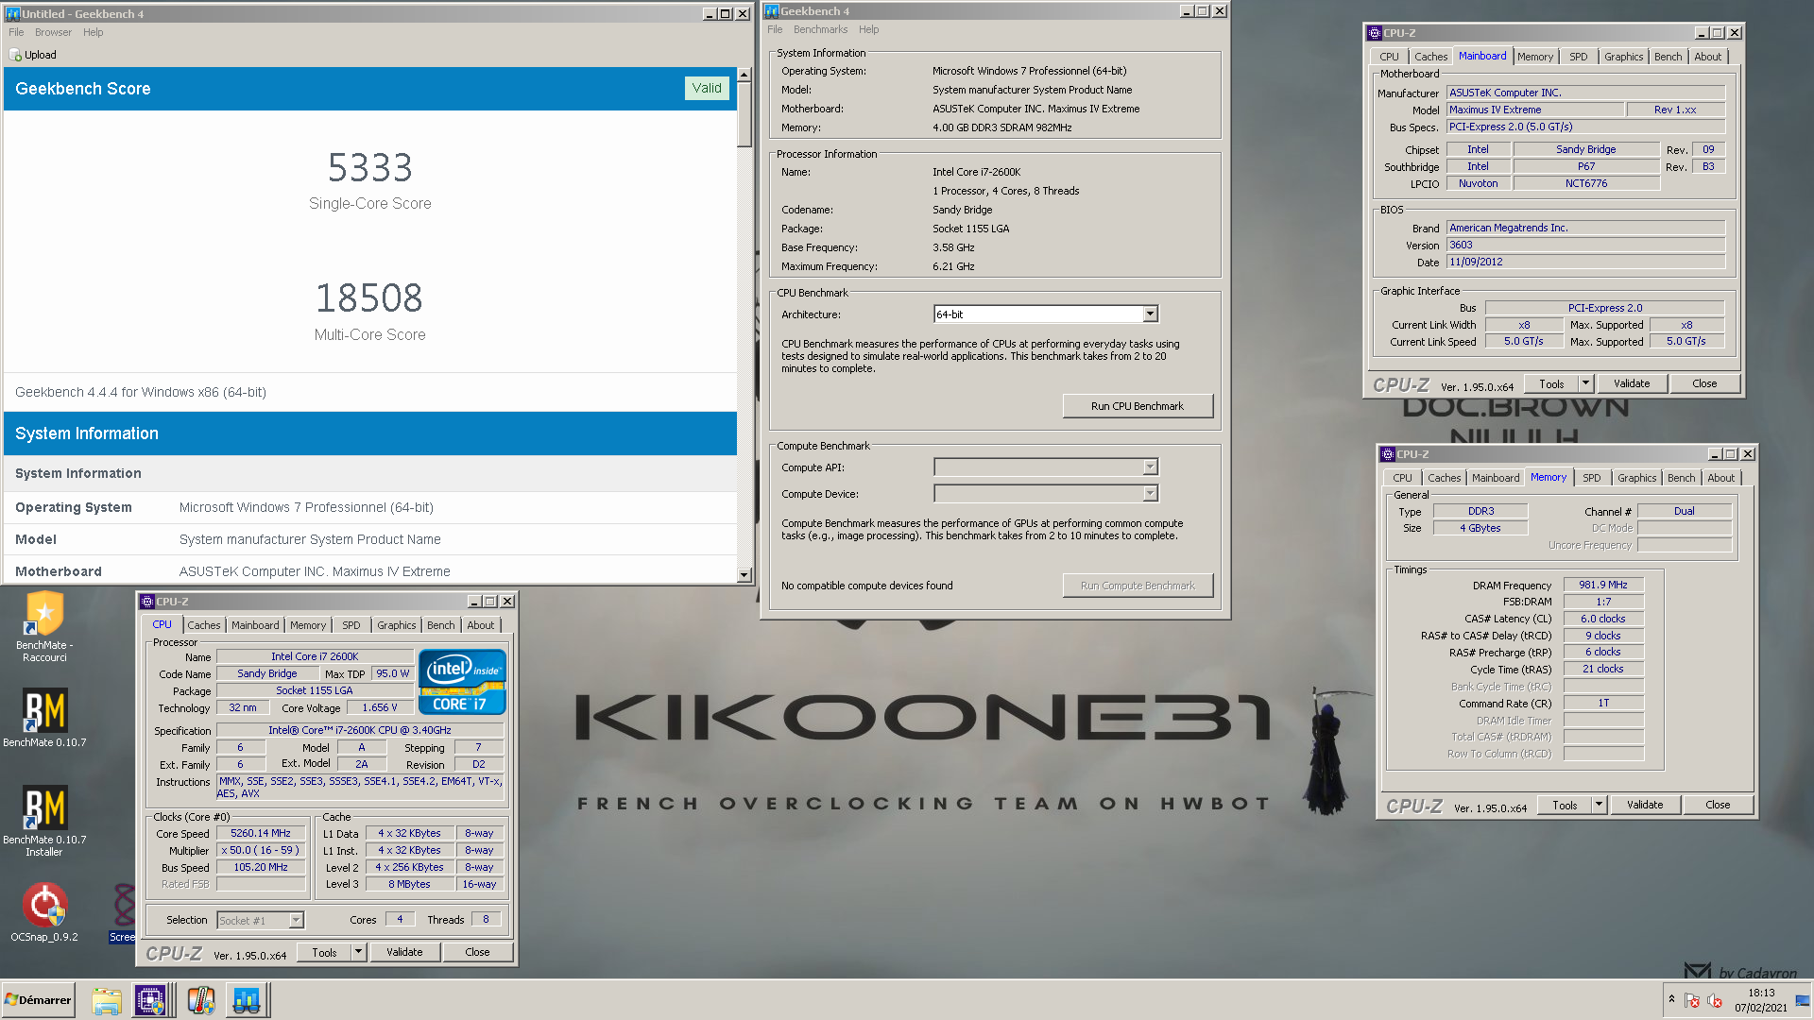Screen dimensions: 1814x1020
Task: Select About tab in Mainboard CPU-Z window
Action: [x=1707, y=57]
